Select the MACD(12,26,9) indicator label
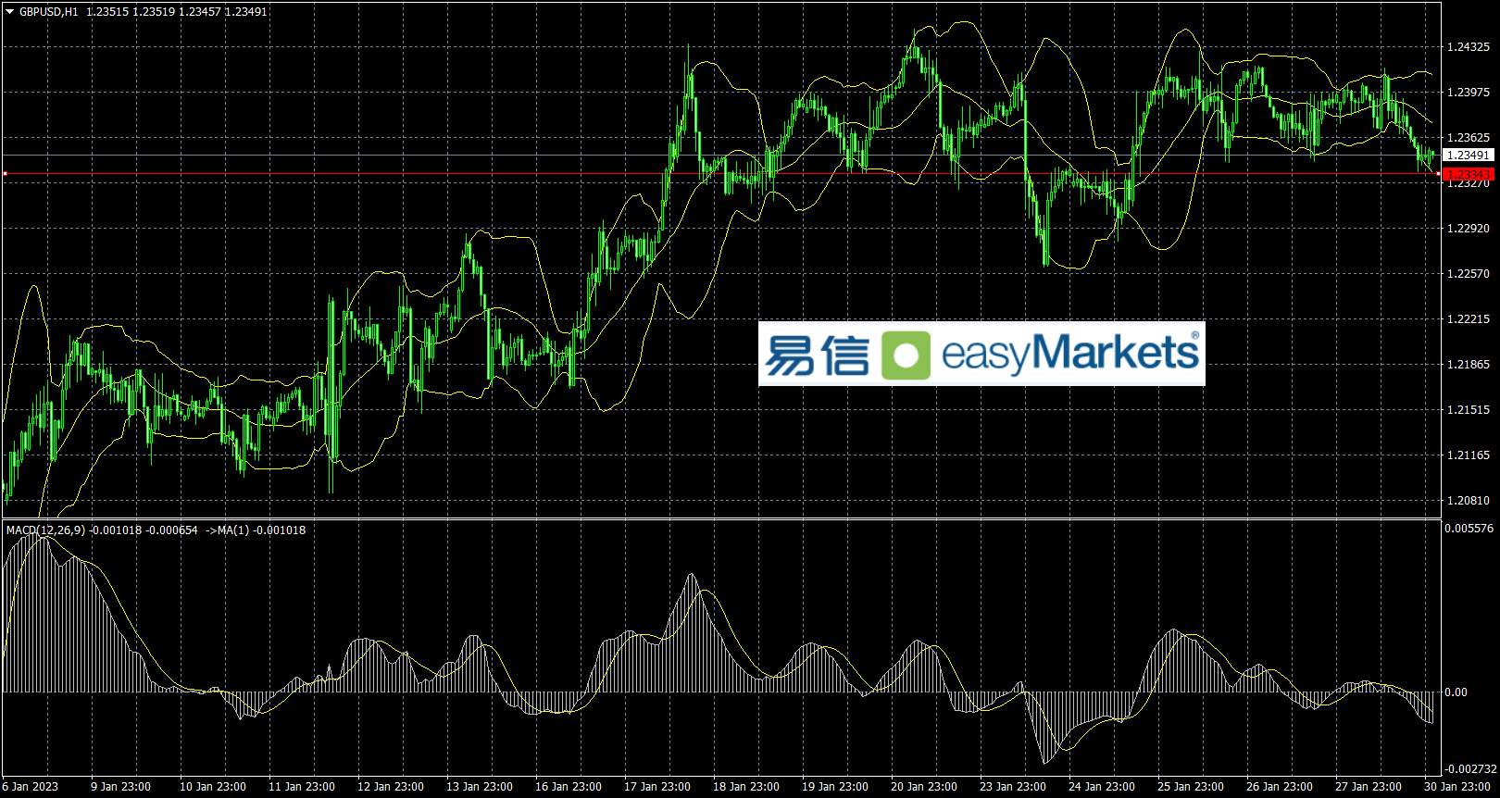Viewport: 1500px width, 798px height. click(45, 530)
